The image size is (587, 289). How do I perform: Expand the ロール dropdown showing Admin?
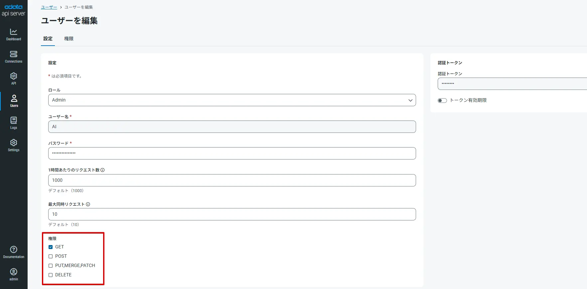point(232,100)
